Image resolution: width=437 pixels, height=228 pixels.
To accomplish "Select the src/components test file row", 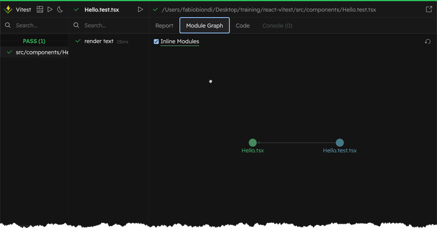I will (34, 52).
